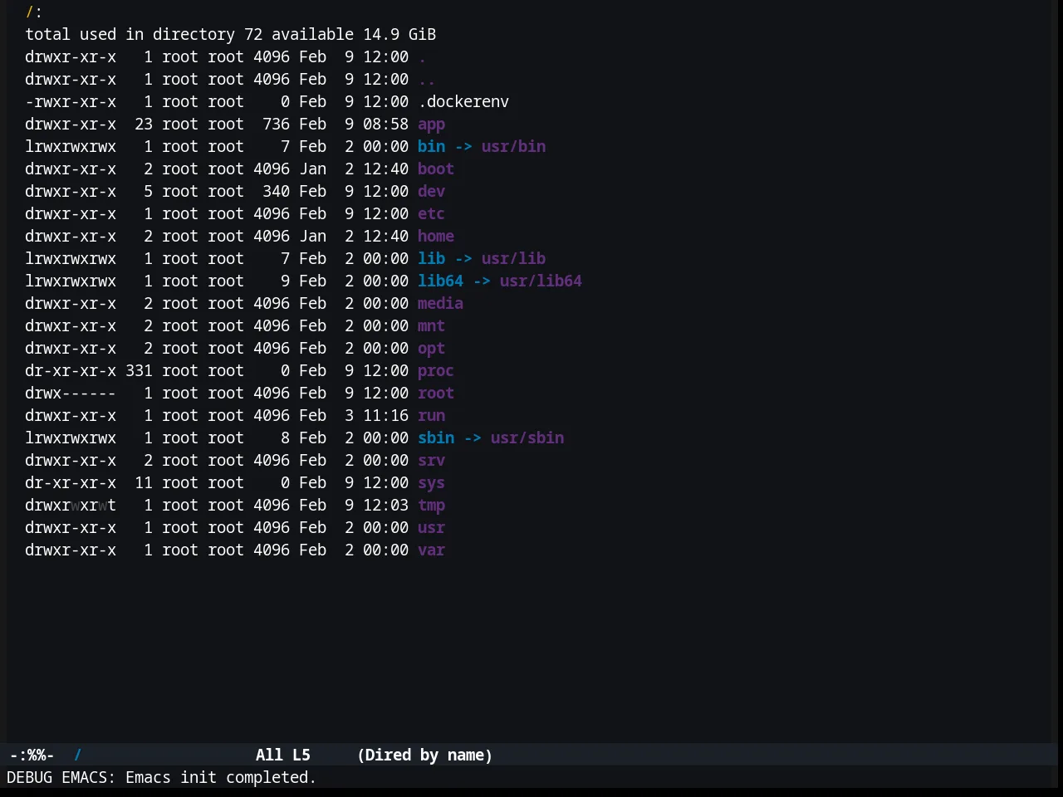Viewport: 1063px width, 797px height.
Task: Open the srv directory
Action: (431, 460)
